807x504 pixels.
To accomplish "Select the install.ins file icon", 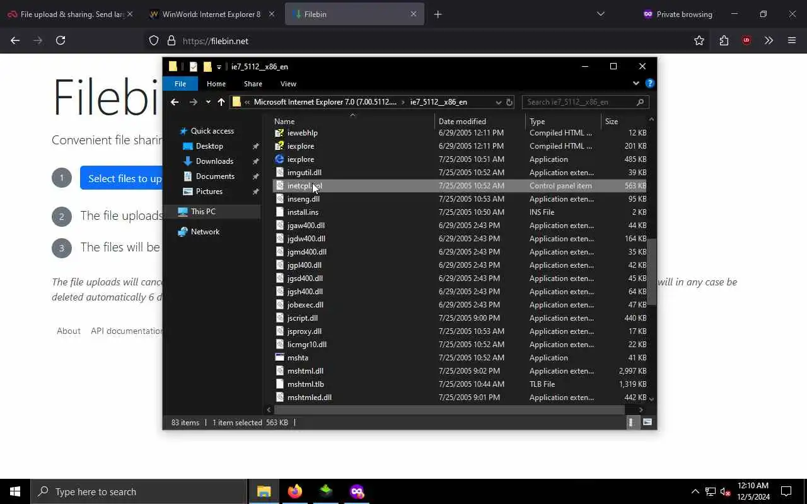I will 280,212.
